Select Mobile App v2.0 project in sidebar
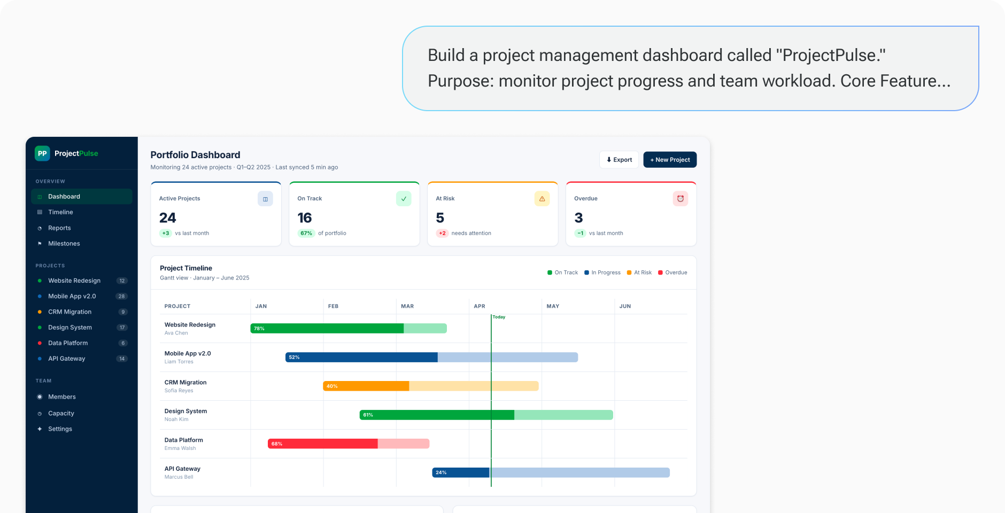The image size is (1005, 513). (x=82, y=296)
